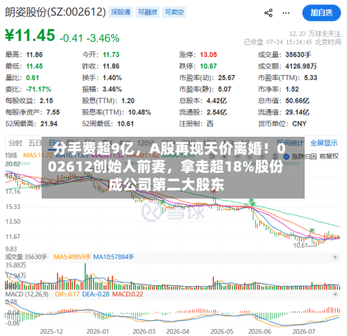Click the 市盈率(静) value 5.07

pos(225,89)
